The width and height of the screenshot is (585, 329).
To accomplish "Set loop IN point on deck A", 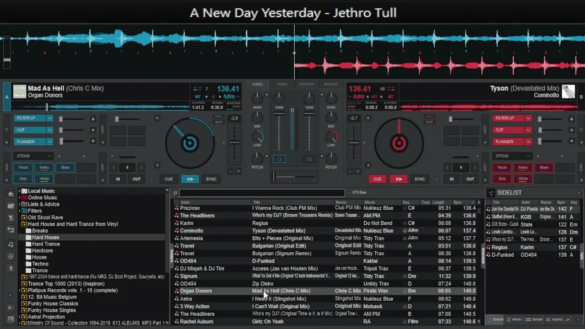I will coord(118,179).
